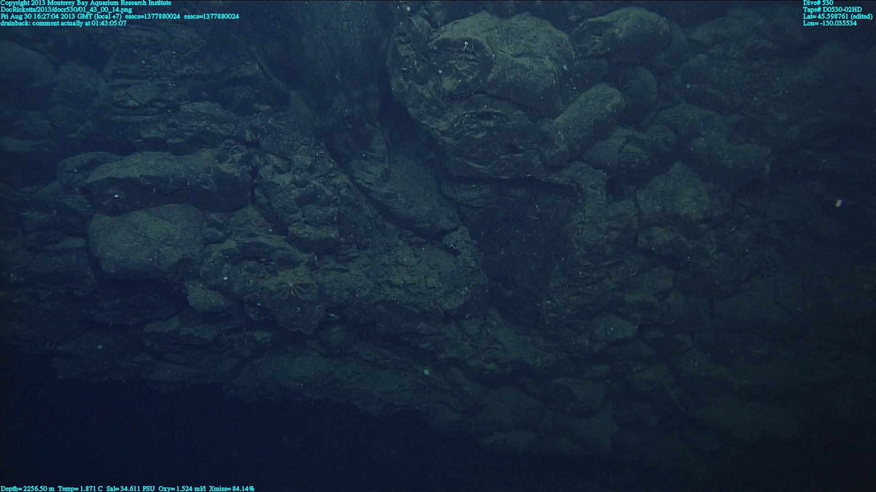This screenshot has width=876, height=492.
Task: Click the Lon= -130.035534 readout
Action: pos(829,23)
